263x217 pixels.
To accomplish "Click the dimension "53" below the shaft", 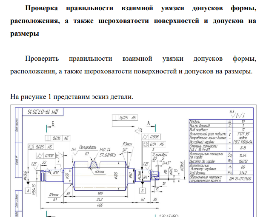I will (x=143, y=199).
